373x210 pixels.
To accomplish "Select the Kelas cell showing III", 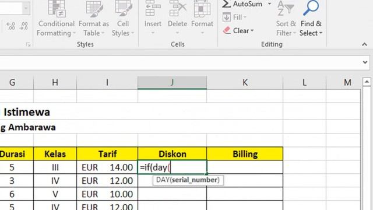I will [55, 167].
